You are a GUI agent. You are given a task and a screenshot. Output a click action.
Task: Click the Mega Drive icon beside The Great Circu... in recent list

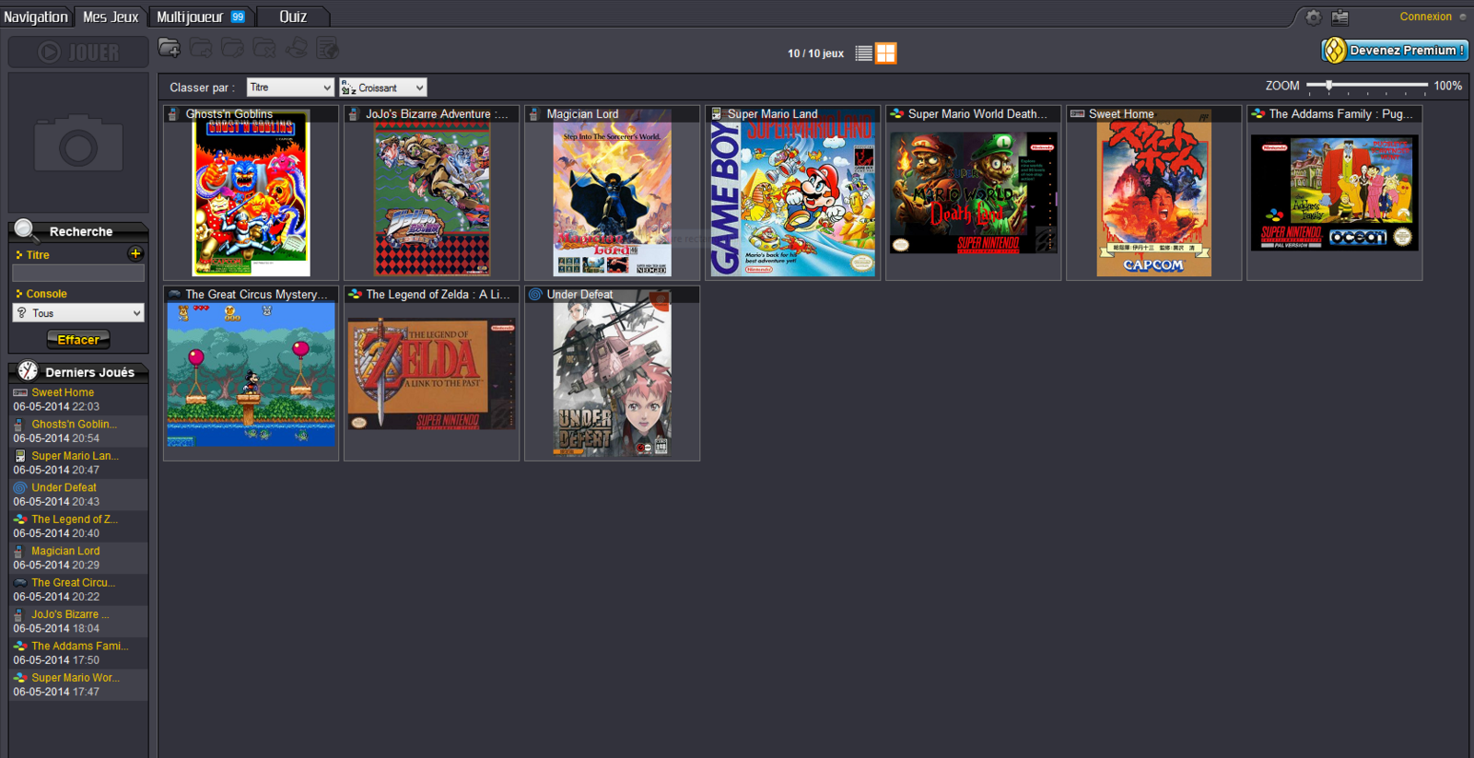pyautogui.click(x=20, y=582)
